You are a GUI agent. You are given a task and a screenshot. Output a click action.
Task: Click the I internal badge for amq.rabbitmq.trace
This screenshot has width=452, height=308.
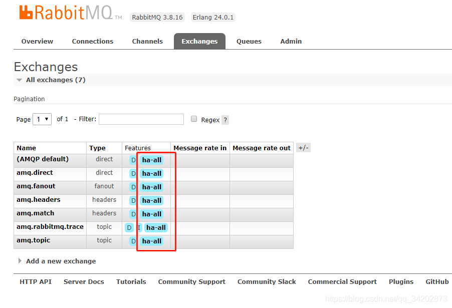coord(139,227)
